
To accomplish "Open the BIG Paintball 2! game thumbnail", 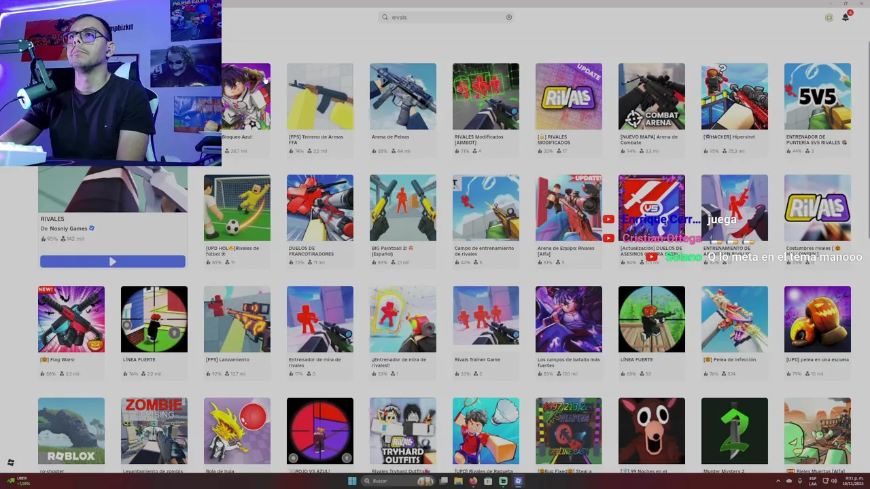I will coord(403,208).
